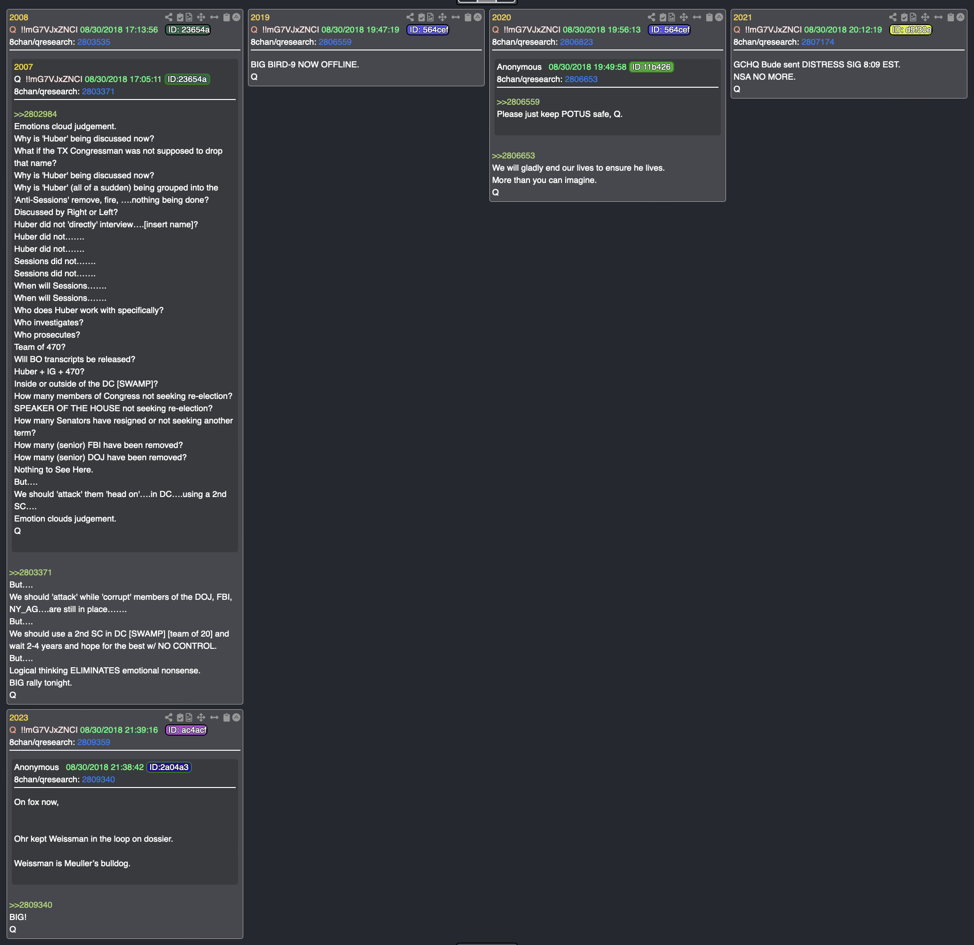Open qresearch link 2803371 in quoted post 2007
The image size is (974, 945).
pos(99,91)
